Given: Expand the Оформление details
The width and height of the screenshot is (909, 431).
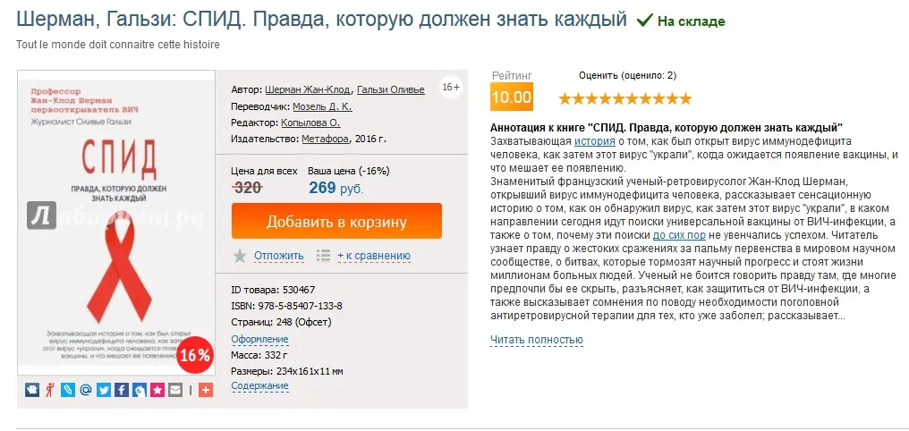Looking at the screenshot, I should tap(259, 339).
